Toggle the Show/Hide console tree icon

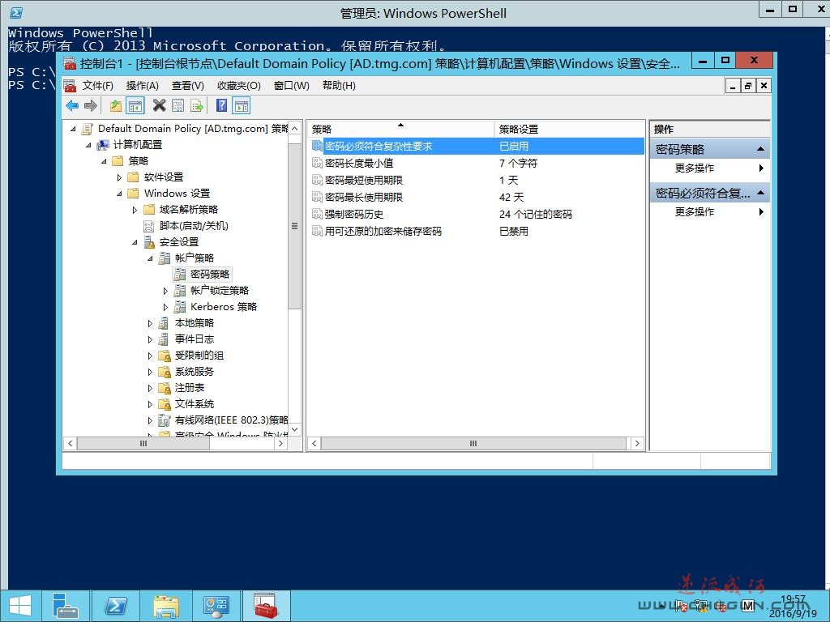point(135,106)
